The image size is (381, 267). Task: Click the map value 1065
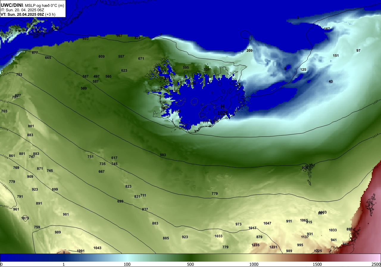(304, 220)
